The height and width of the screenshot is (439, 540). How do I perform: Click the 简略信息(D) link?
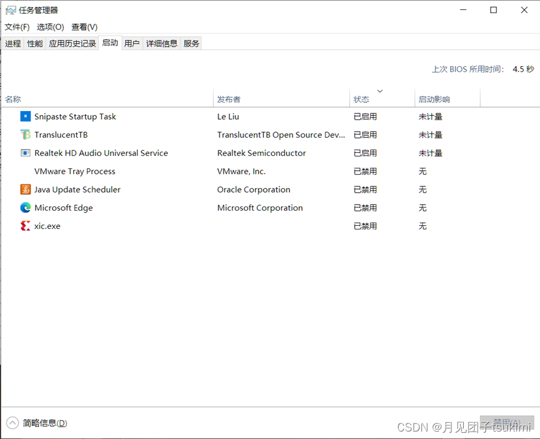[45, 423]
